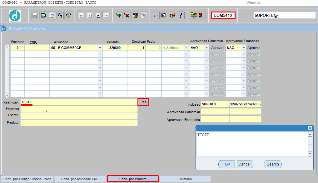Click Cancel in the editor popup
318x183 pixels.
245,164
